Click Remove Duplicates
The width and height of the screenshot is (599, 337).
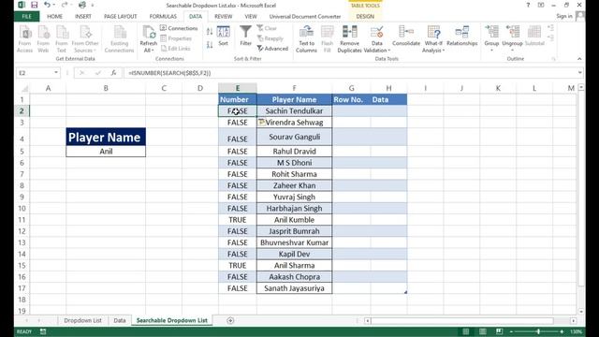tap(349, 38)
